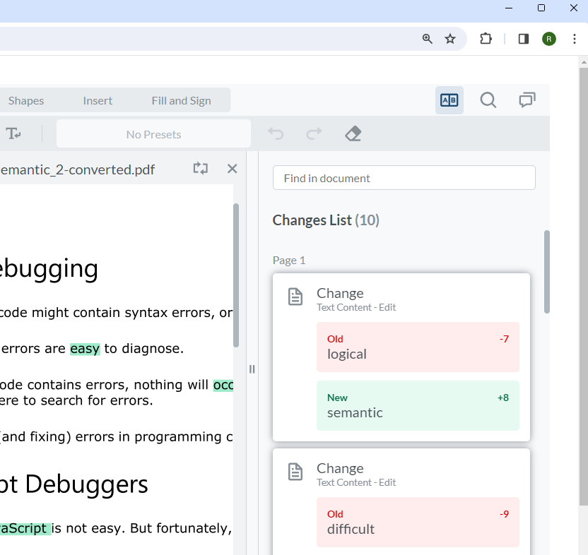Viewport: 588px width, 555px height.
Task: Open the document search panel
Action: tap(488, 100)
